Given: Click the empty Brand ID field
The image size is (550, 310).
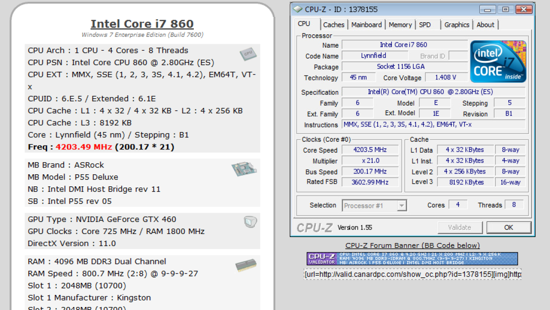Looking at the screenshot, I should pos(458,56).
